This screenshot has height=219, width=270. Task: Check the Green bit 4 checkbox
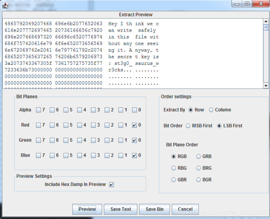click(x=79, y=140)
